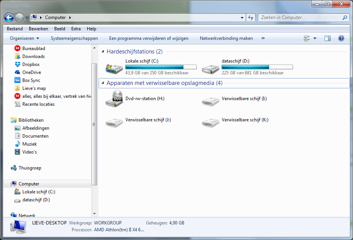Click the Dropbox icon in sidebar
The height and width of the screenshot is (240, 353).
pyautogui.click(x=17, y=64)
